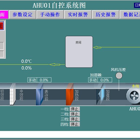Click cooling valve 0.0% value field
This screenshot has width=140, height=140.
point(44,80)
